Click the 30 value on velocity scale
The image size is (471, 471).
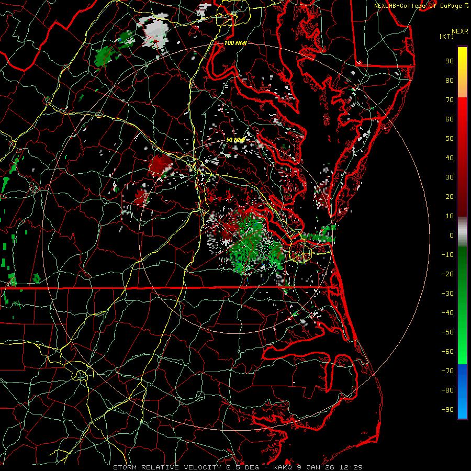(x=450, y=177)
